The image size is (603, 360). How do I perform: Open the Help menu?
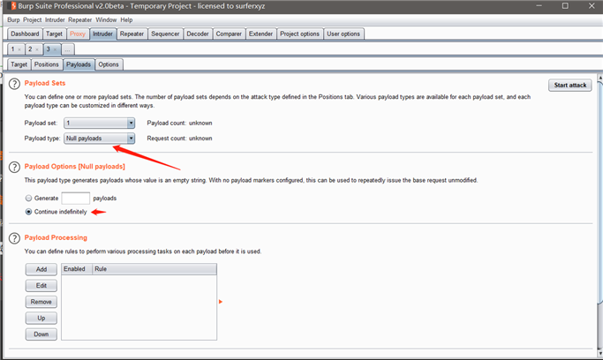[126, 20]
